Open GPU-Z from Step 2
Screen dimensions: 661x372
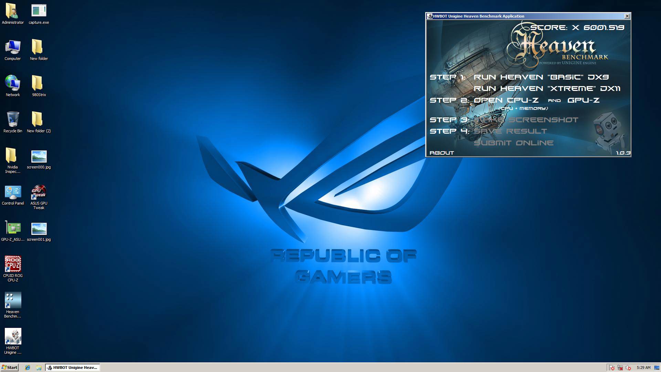pyautogui.click(x=584, y=100)
